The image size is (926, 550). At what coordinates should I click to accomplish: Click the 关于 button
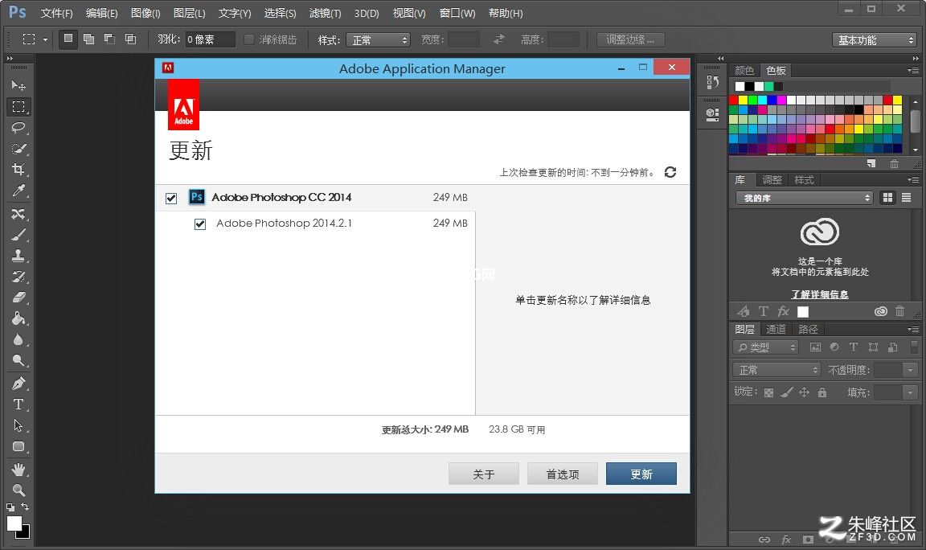pos(484,474)
